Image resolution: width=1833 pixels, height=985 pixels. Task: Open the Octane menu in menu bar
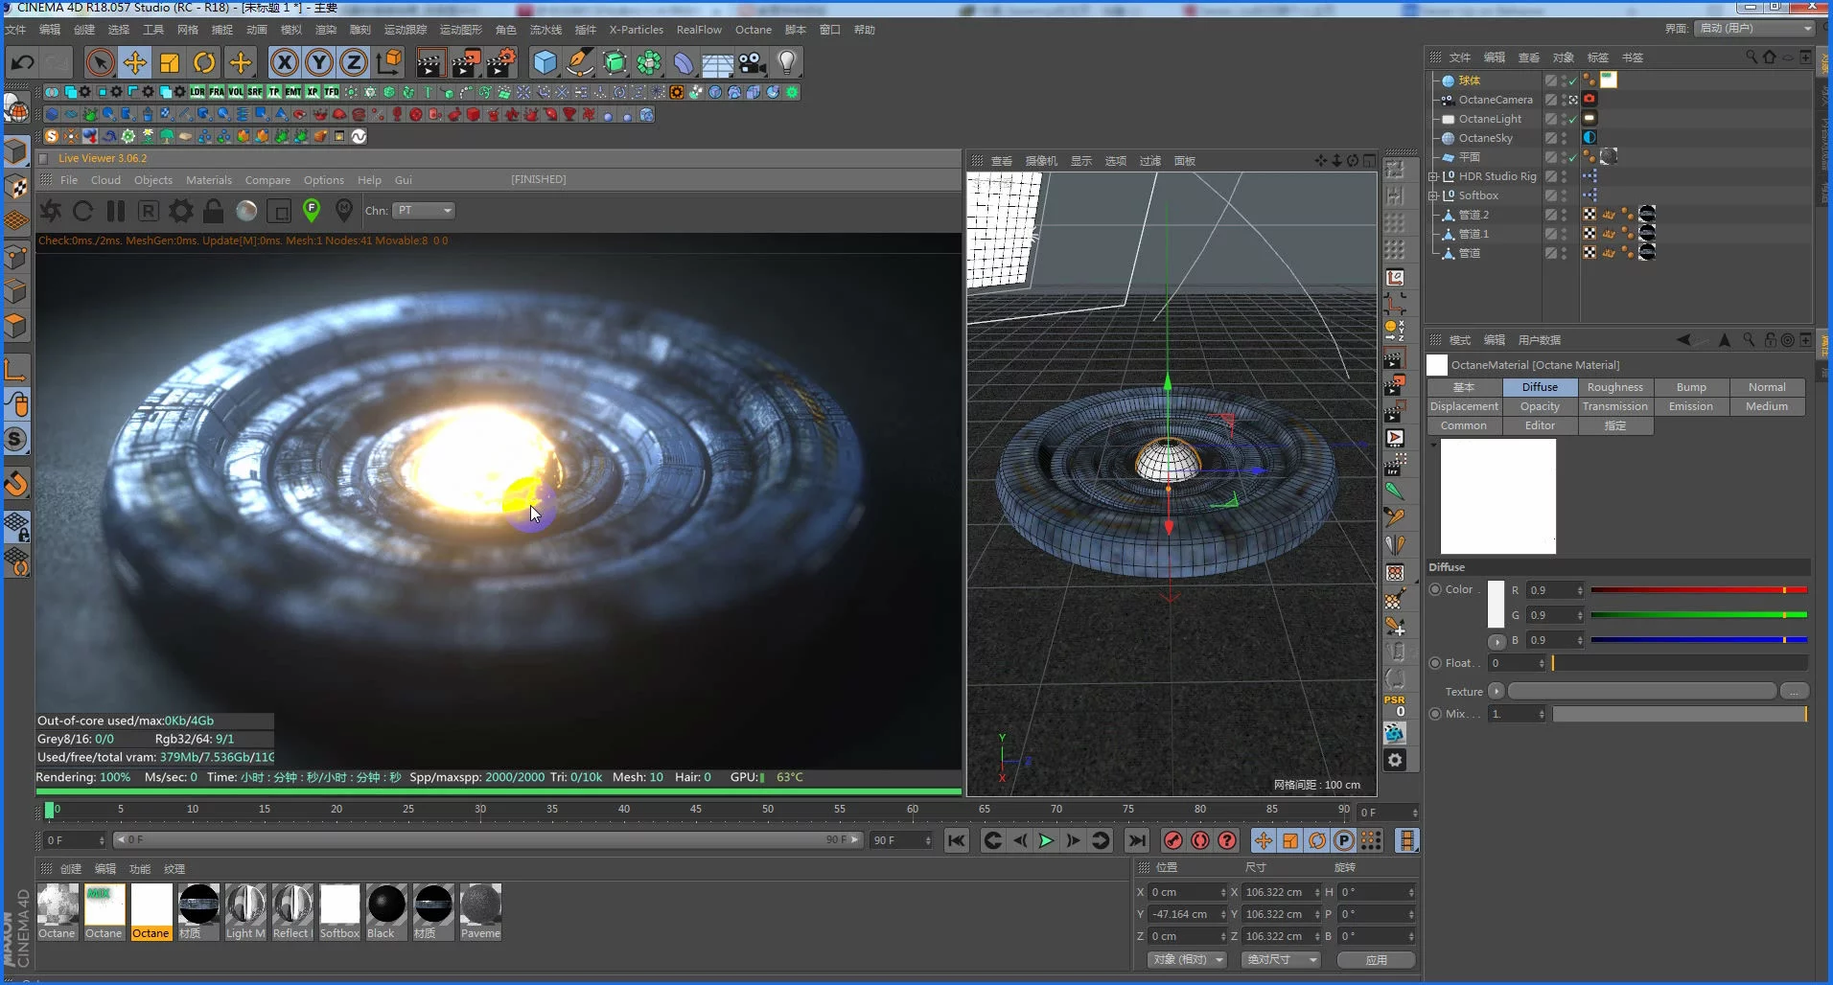pos(753,30)
